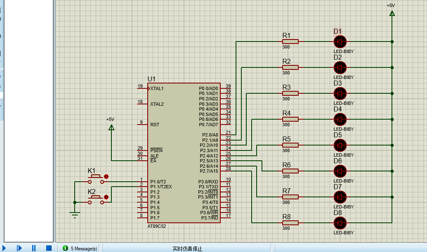This screenshot has width=427, height=252.
Task: Select the +5V terminal connected to the EA pin
Action: 111,127
